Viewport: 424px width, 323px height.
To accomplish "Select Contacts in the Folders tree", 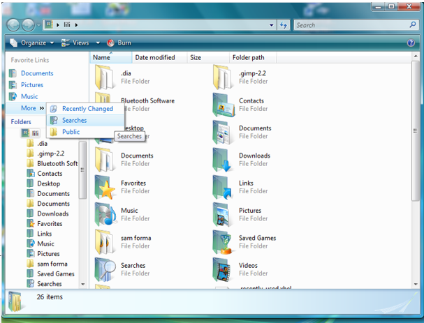I will (45, 174).
